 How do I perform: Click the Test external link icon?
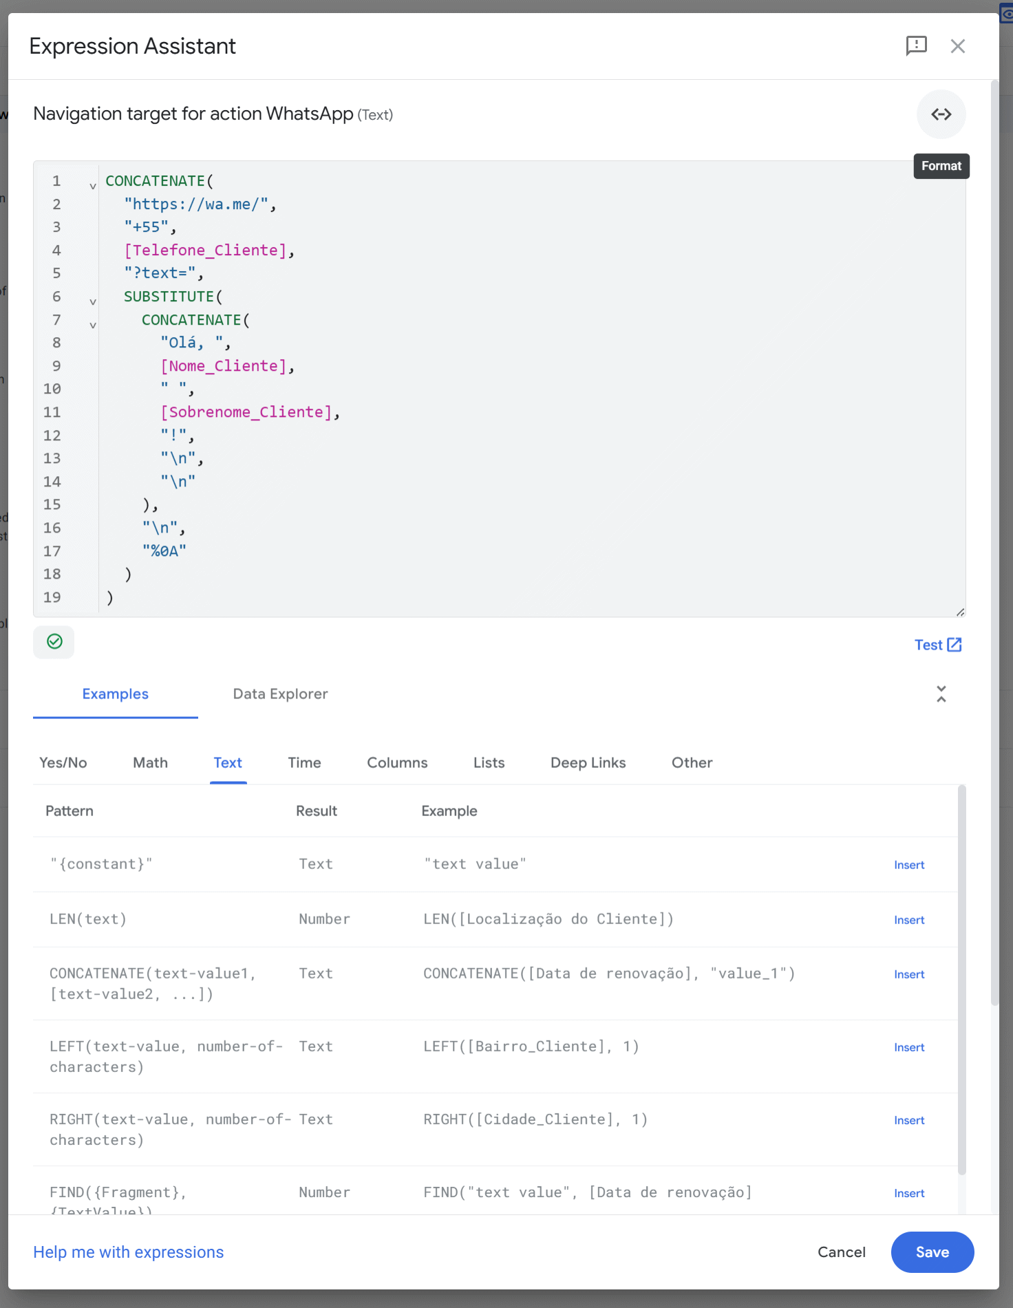[x=954, y=645]
